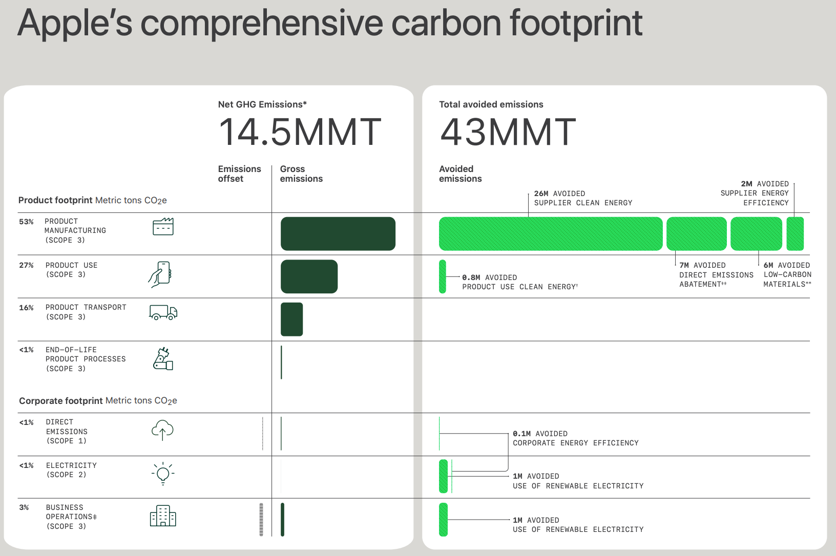Select the dark green Product Use gross emissions bar
836x556 pixels.
(x=309, y=276)
